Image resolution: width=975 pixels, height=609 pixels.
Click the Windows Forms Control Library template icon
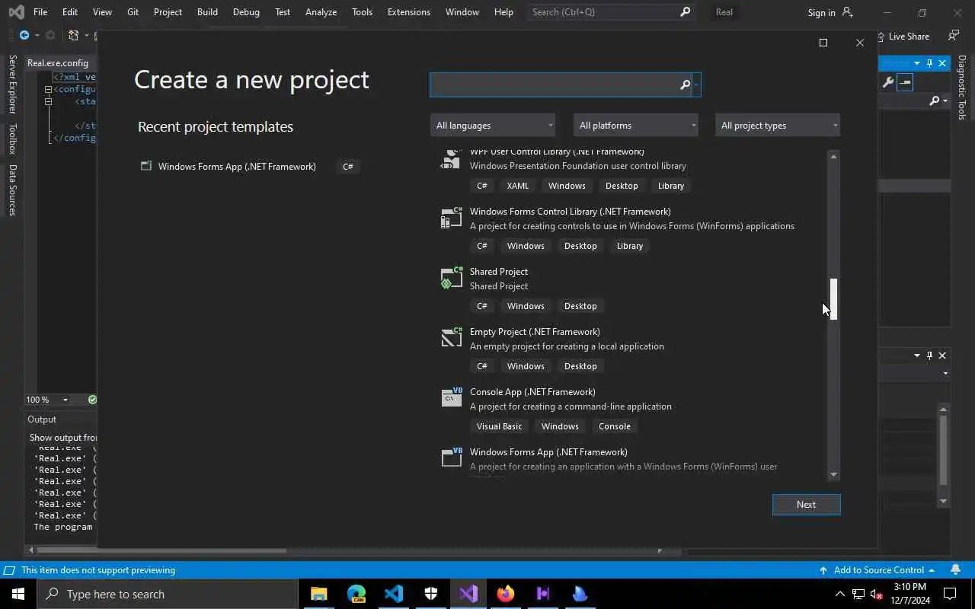click(x=452, y=218)
